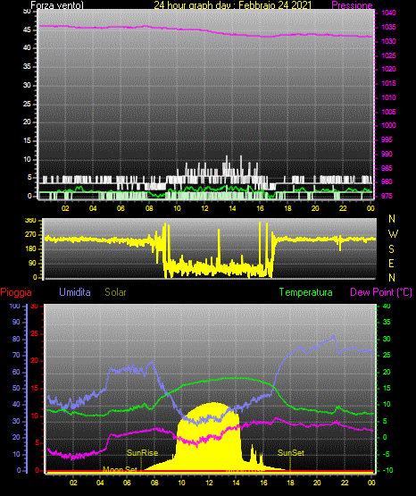
Task: Click the pressure axis value 1005
Action: point(388,112)
